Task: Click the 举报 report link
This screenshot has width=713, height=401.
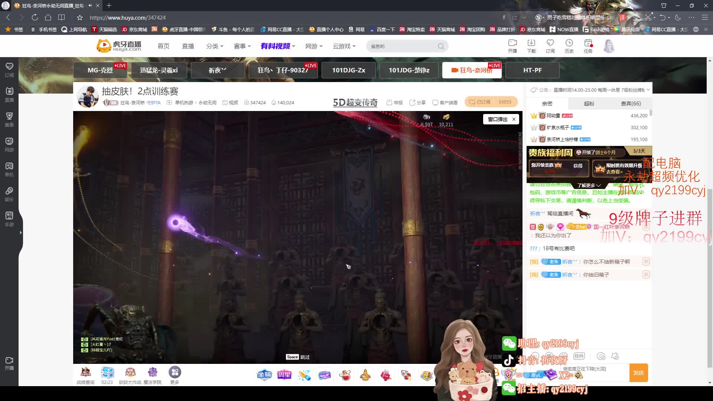Action: (x=395, y=102)
